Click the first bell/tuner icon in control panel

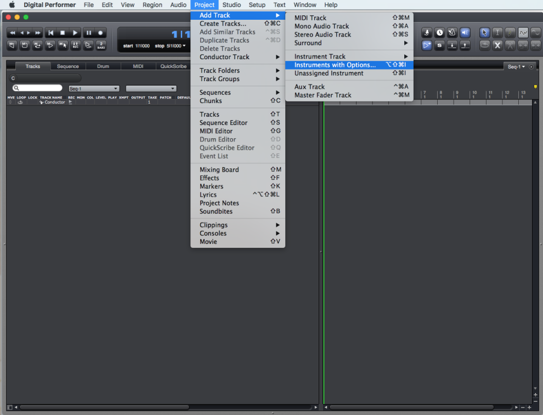pos(427,33)
